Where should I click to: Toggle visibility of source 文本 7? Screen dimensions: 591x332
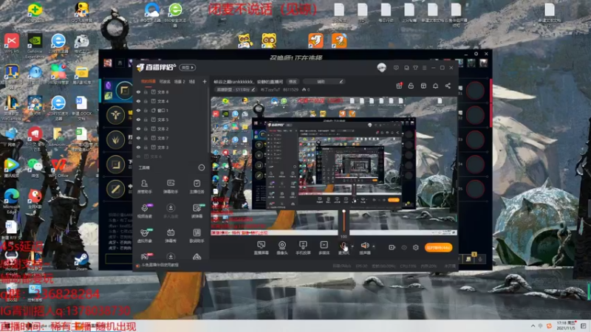(138, 138)
